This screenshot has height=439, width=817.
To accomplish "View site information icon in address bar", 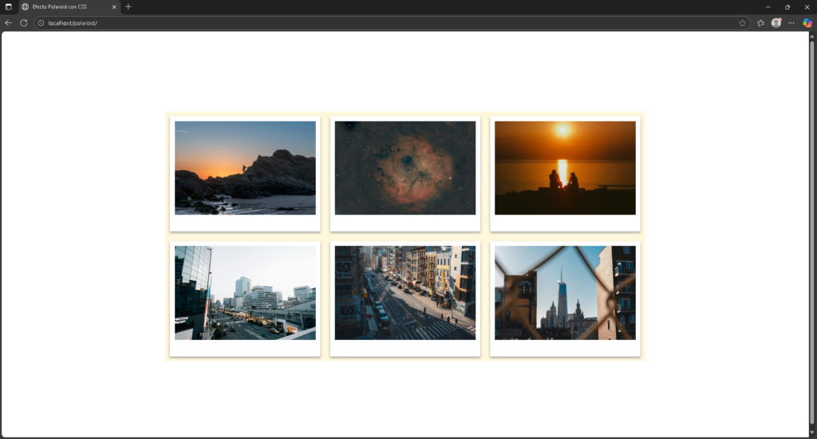I will click(41, 23).
